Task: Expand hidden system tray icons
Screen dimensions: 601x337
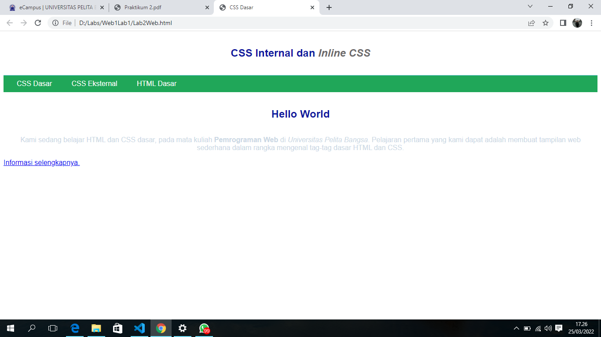Action: click(516, 328)
